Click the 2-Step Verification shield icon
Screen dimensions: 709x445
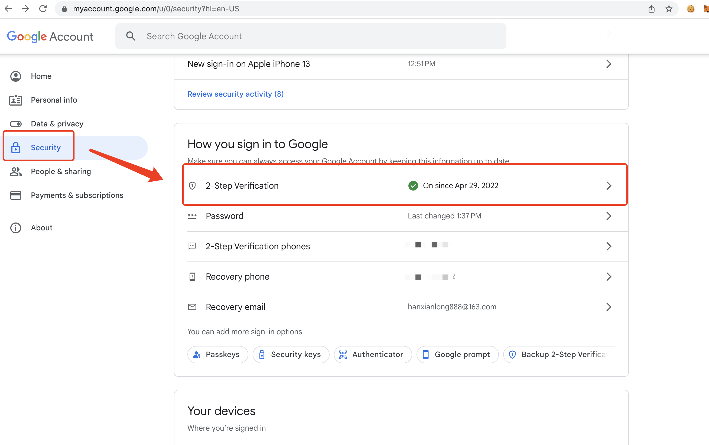tap(192, 186)
